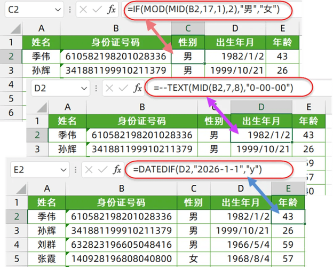Viewport: 333px width, 267px height.
Task: Cancel the entry with X beside the C2 name box
Action: pyautogui.click(x=82, y=9)
